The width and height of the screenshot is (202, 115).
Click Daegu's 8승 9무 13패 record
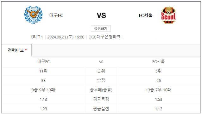click(x=43, y=90)
